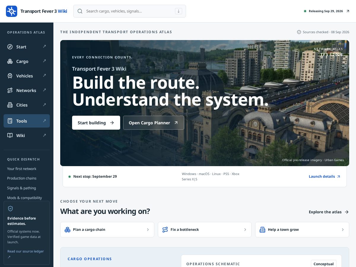
Task: Click the CARGO OPERATIONS heading
Action: (x=90, y=259)
